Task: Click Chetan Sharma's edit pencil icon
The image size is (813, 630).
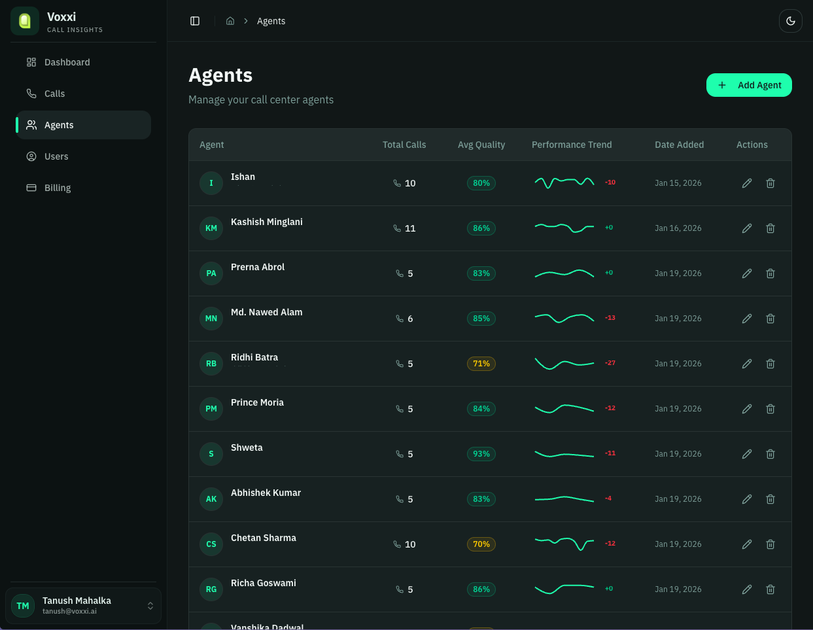Action: [x=747, y=544]
